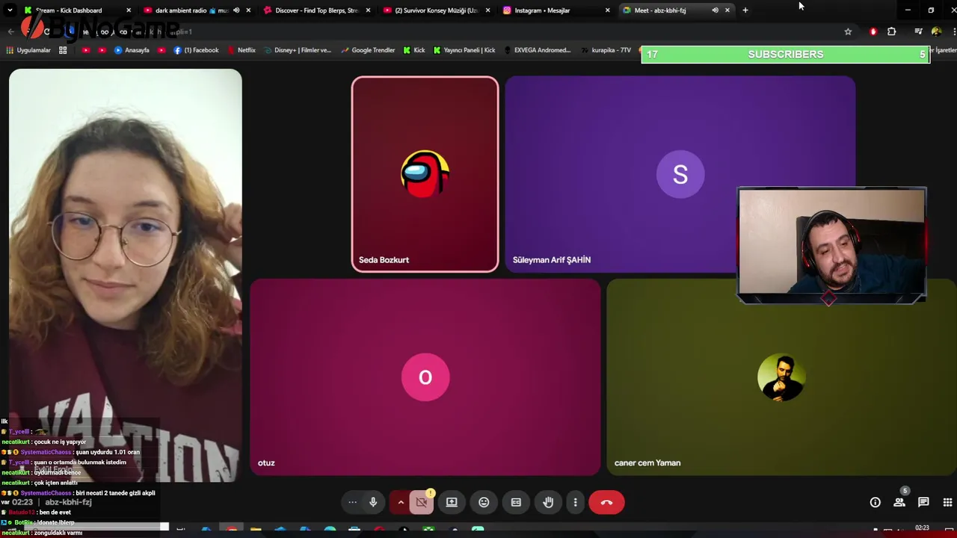Open a new browser tab
The image size is (957, 538).
745,10
